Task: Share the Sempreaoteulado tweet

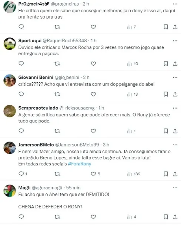Action: coord(175,131)
